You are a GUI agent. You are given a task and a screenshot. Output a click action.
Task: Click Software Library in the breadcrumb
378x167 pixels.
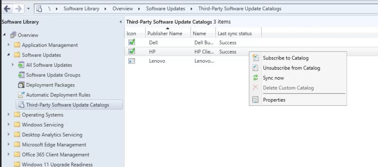[81, 9]
